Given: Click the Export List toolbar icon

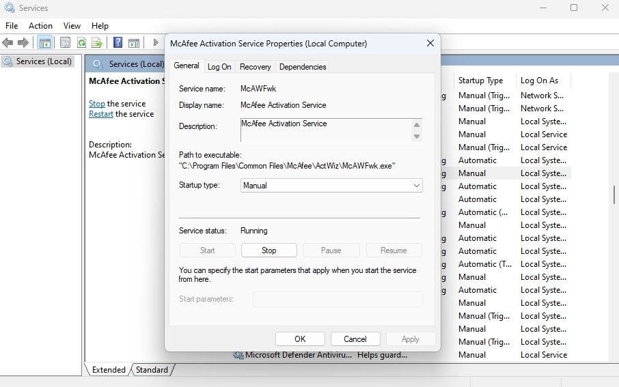Looking at the screenshot, I should pos(98,42).
